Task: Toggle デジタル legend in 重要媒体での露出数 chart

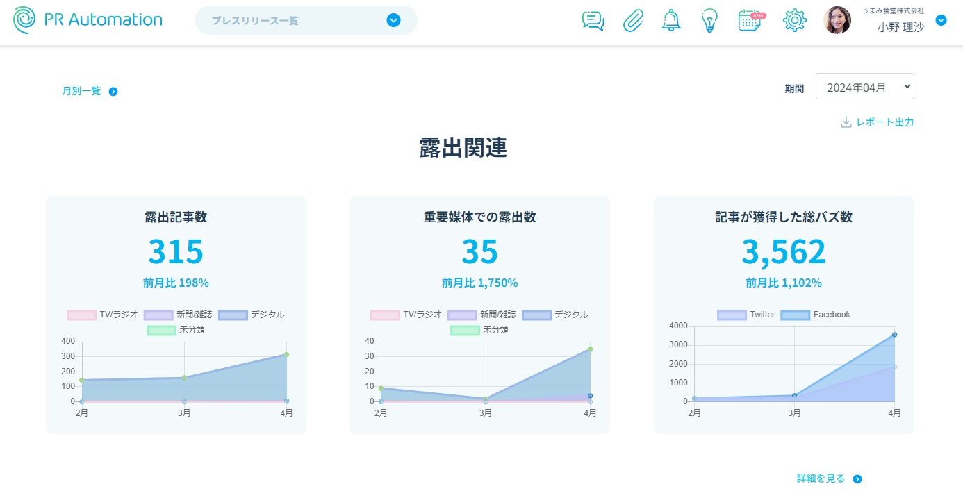Action: coord(555,315)
